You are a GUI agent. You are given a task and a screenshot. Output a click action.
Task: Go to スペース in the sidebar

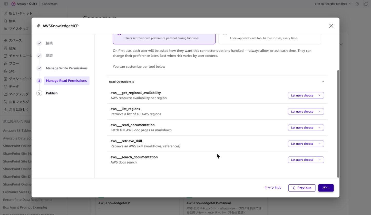(13, 40)
